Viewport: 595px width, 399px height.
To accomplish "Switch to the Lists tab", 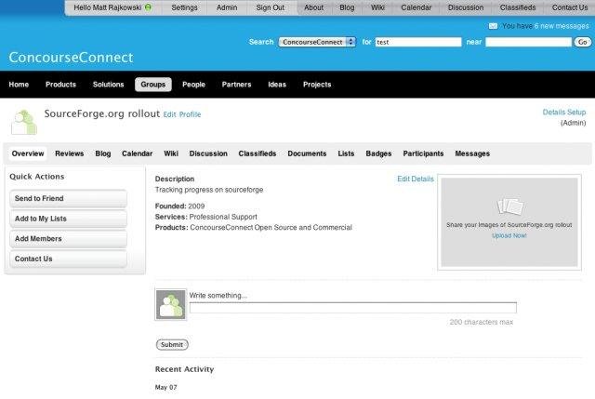I will 346,153.
